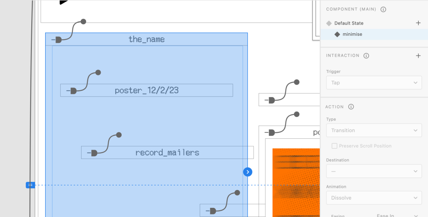Image resolution: width=428 pixels, height=217 pixels.
Task: Click the blue arrow connector handle
Action: [x=248, y=172]
